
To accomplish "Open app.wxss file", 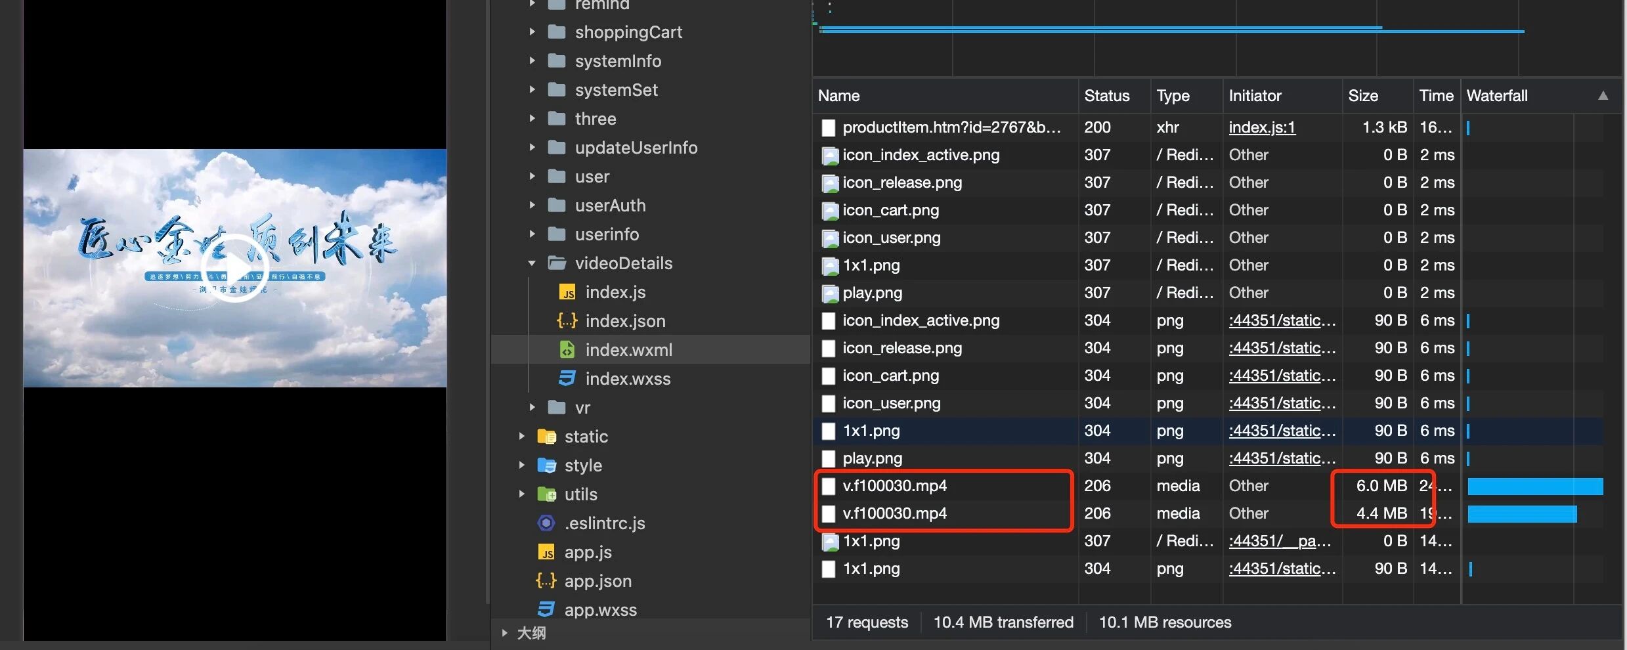I will tap(601, 609).
